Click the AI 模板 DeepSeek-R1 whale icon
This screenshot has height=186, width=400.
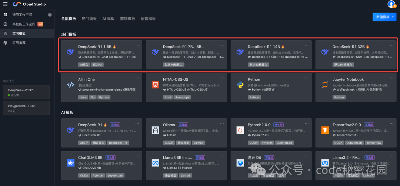pos(70,130)
